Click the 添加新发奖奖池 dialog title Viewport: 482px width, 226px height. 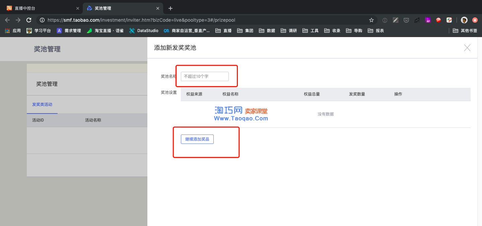click(175, 48)
